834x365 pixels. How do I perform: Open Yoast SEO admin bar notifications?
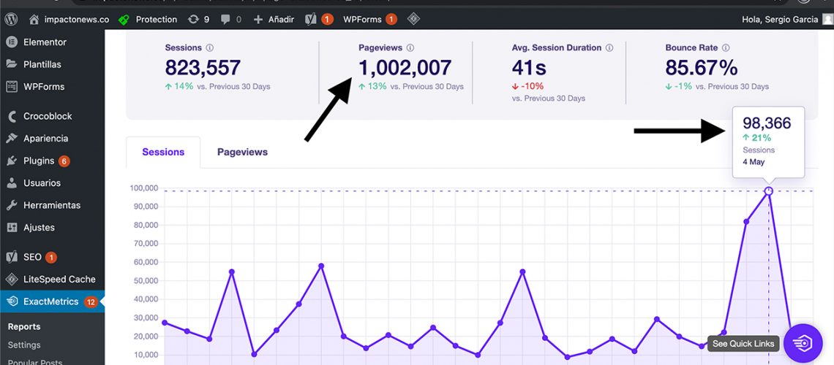(319, 19)
